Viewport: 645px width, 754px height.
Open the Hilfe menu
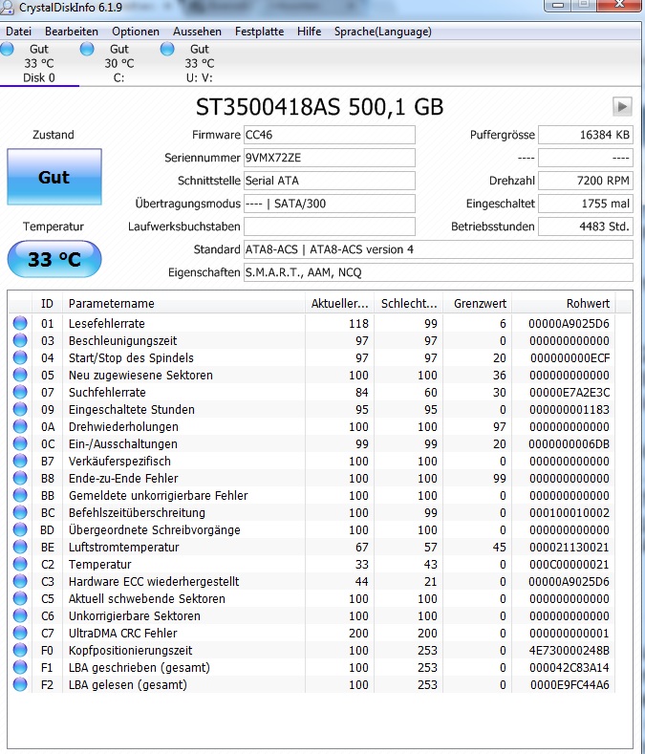tap(310, 32)
